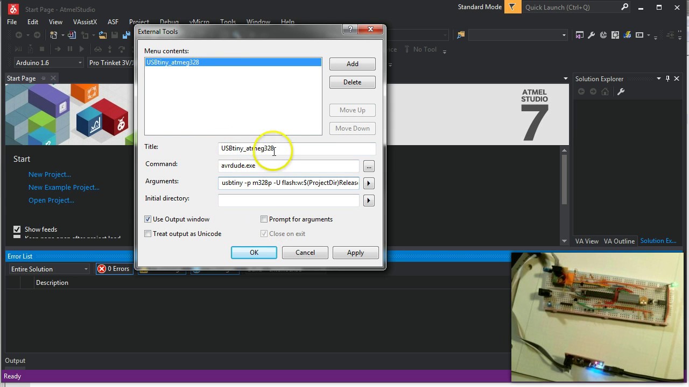Click the wrench Properties icon in top toolbar

[x=591, y=35]
